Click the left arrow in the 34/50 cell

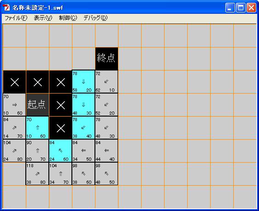[83, 150]
